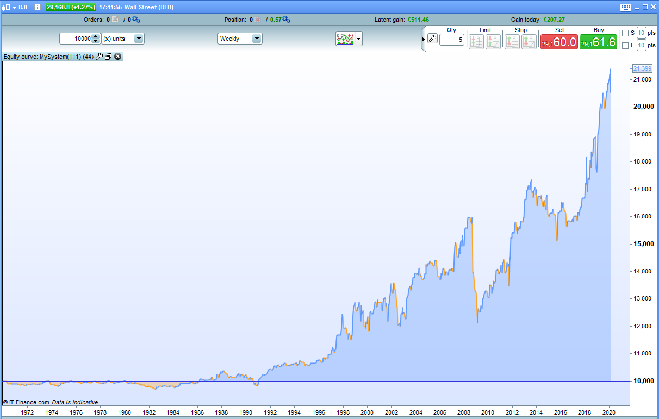Click the 0.57 position value
This screenshot has height=419, width=659.
coord(276,20)
